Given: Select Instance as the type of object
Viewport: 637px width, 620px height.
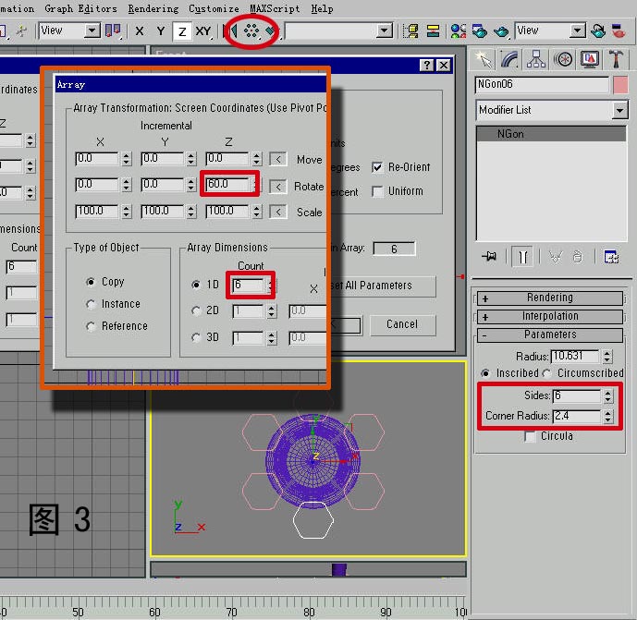Looking at the screenshot, I should 91,304.
